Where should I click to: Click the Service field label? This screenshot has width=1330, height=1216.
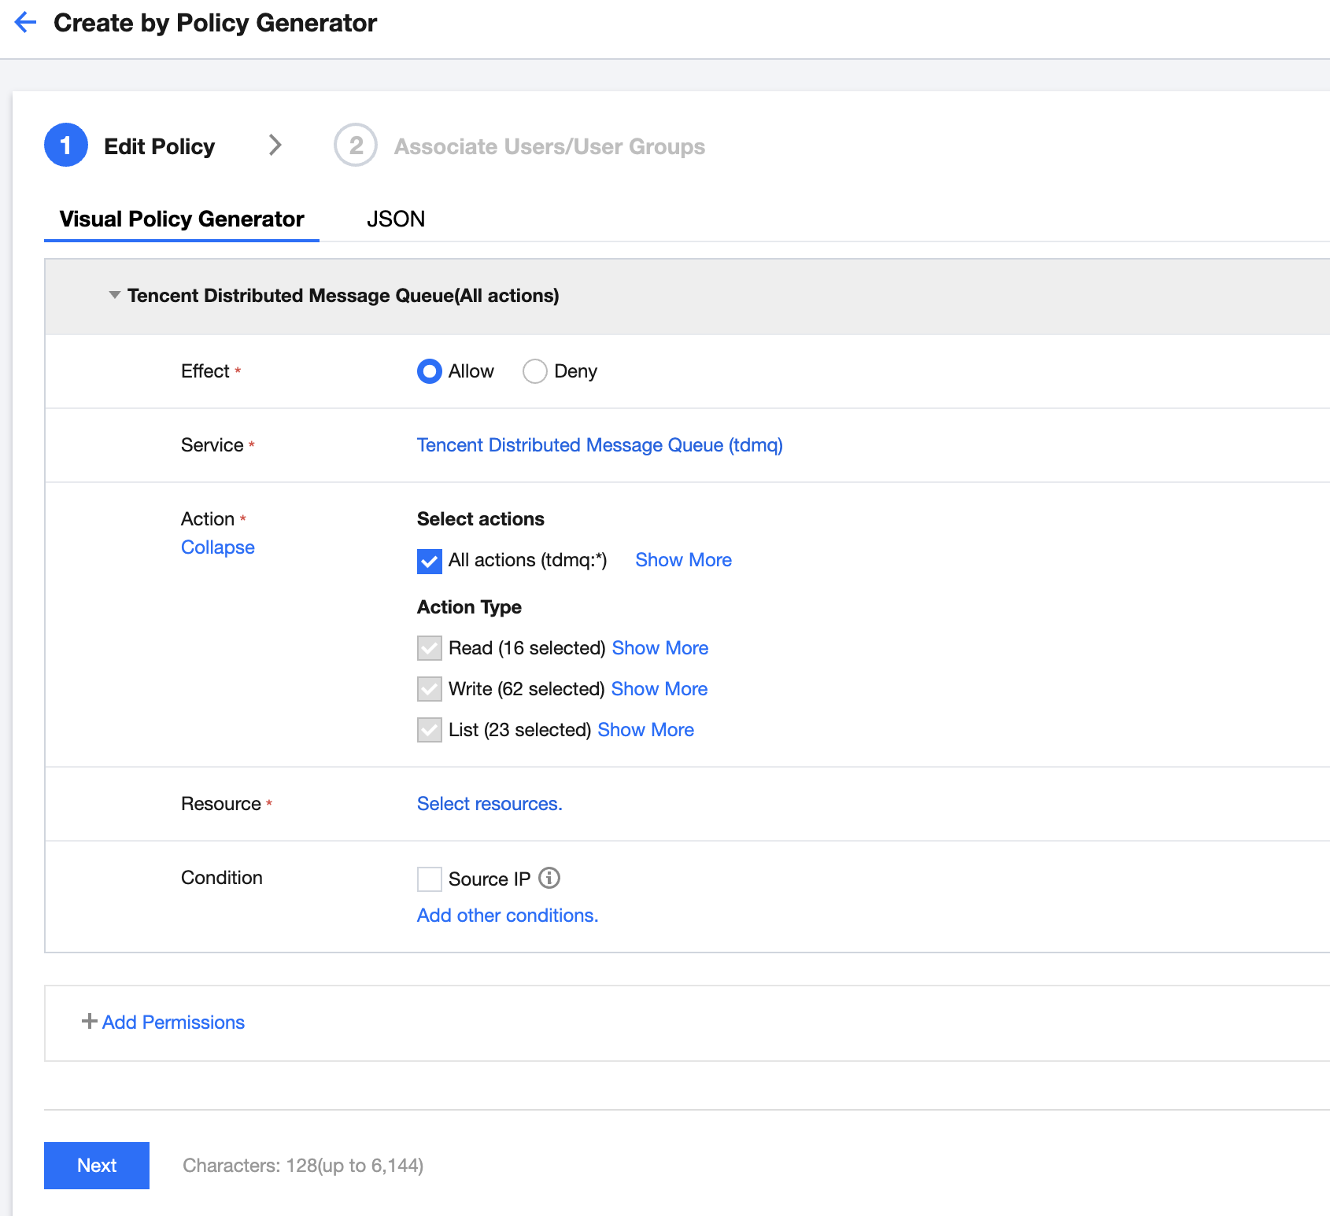212,445
